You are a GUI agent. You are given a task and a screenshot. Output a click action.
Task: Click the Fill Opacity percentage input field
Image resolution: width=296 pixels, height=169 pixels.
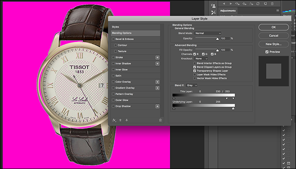tap(225, 50)
